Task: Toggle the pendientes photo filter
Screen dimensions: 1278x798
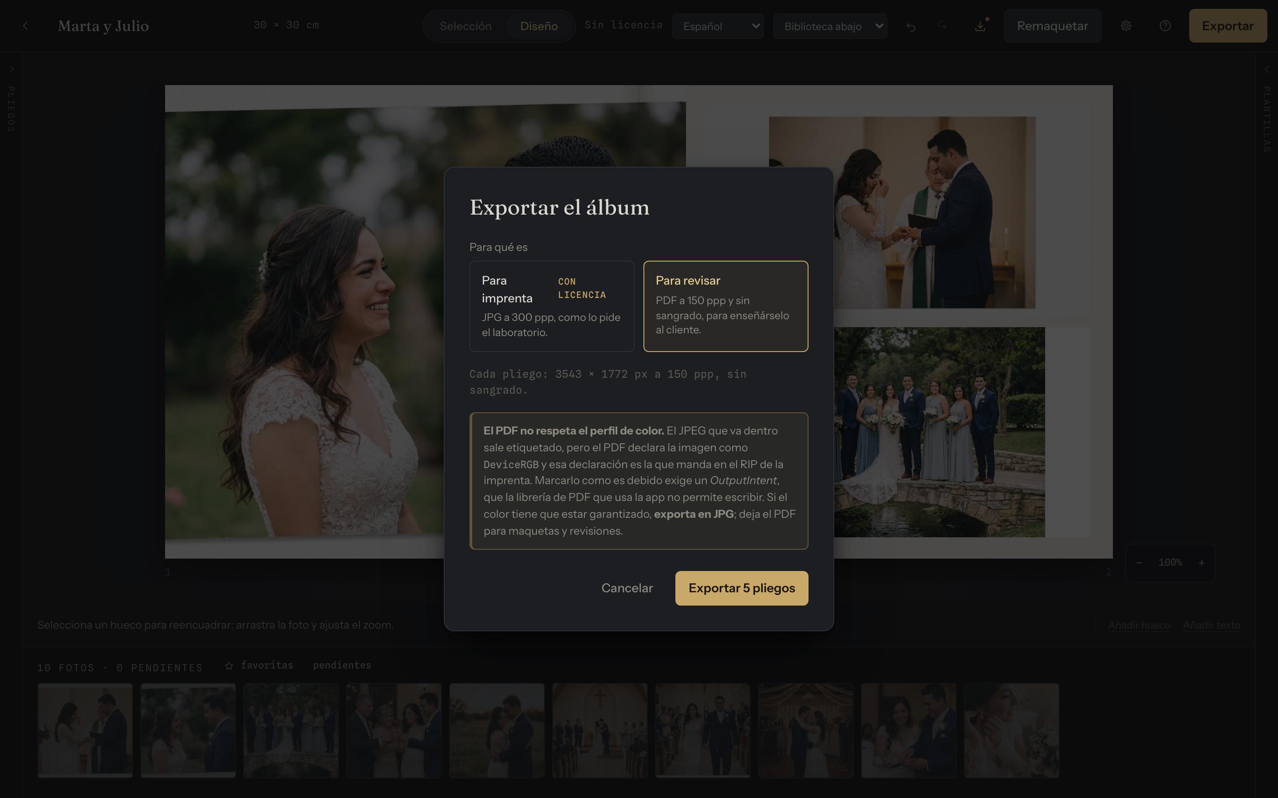Action: click(x=342, y=665)
